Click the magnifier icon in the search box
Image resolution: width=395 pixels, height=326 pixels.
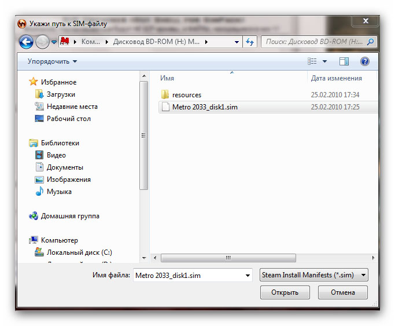(371, 42)
